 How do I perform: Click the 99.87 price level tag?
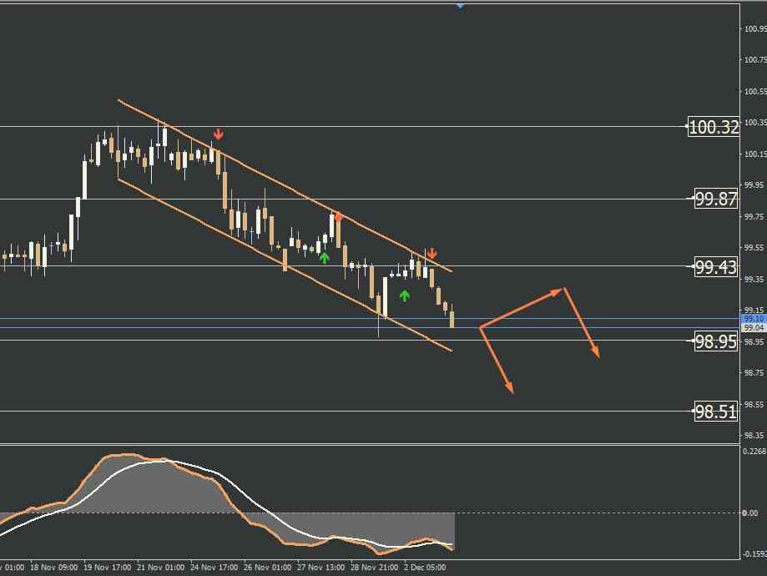click(715, 199)
